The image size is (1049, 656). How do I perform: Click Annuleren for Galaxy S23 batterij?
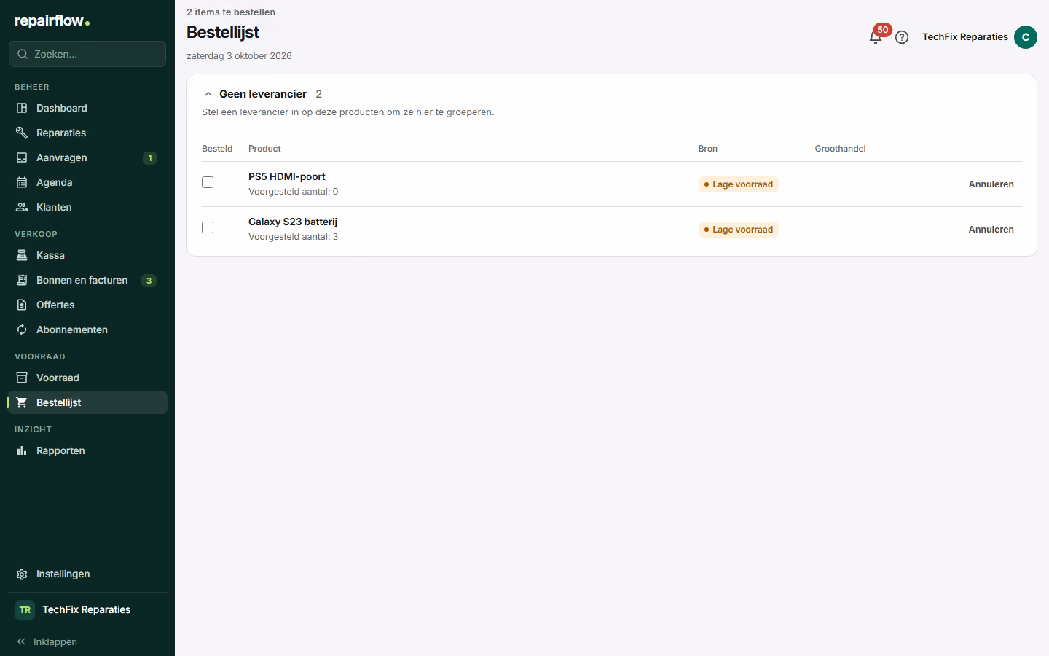point(991,230)
